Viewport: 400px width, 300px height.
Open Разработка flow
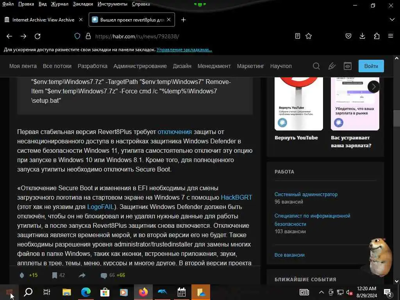coord(92,66)
